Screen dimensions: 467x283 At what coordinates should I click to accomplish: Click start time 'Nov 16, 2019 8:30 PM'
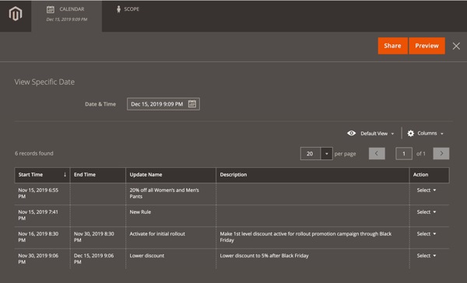(38, 237)
